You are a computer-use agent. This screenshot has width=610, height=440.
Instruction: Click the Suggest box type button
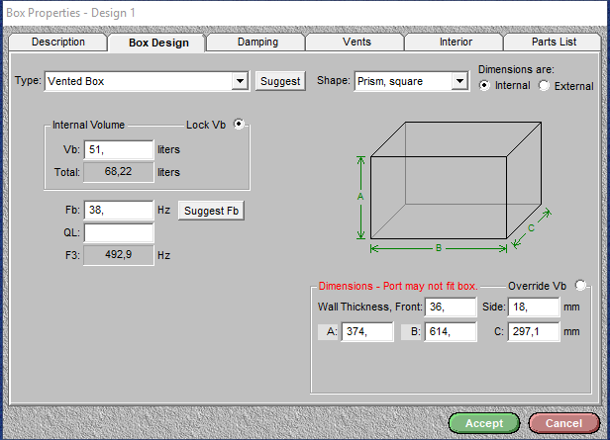279,81
